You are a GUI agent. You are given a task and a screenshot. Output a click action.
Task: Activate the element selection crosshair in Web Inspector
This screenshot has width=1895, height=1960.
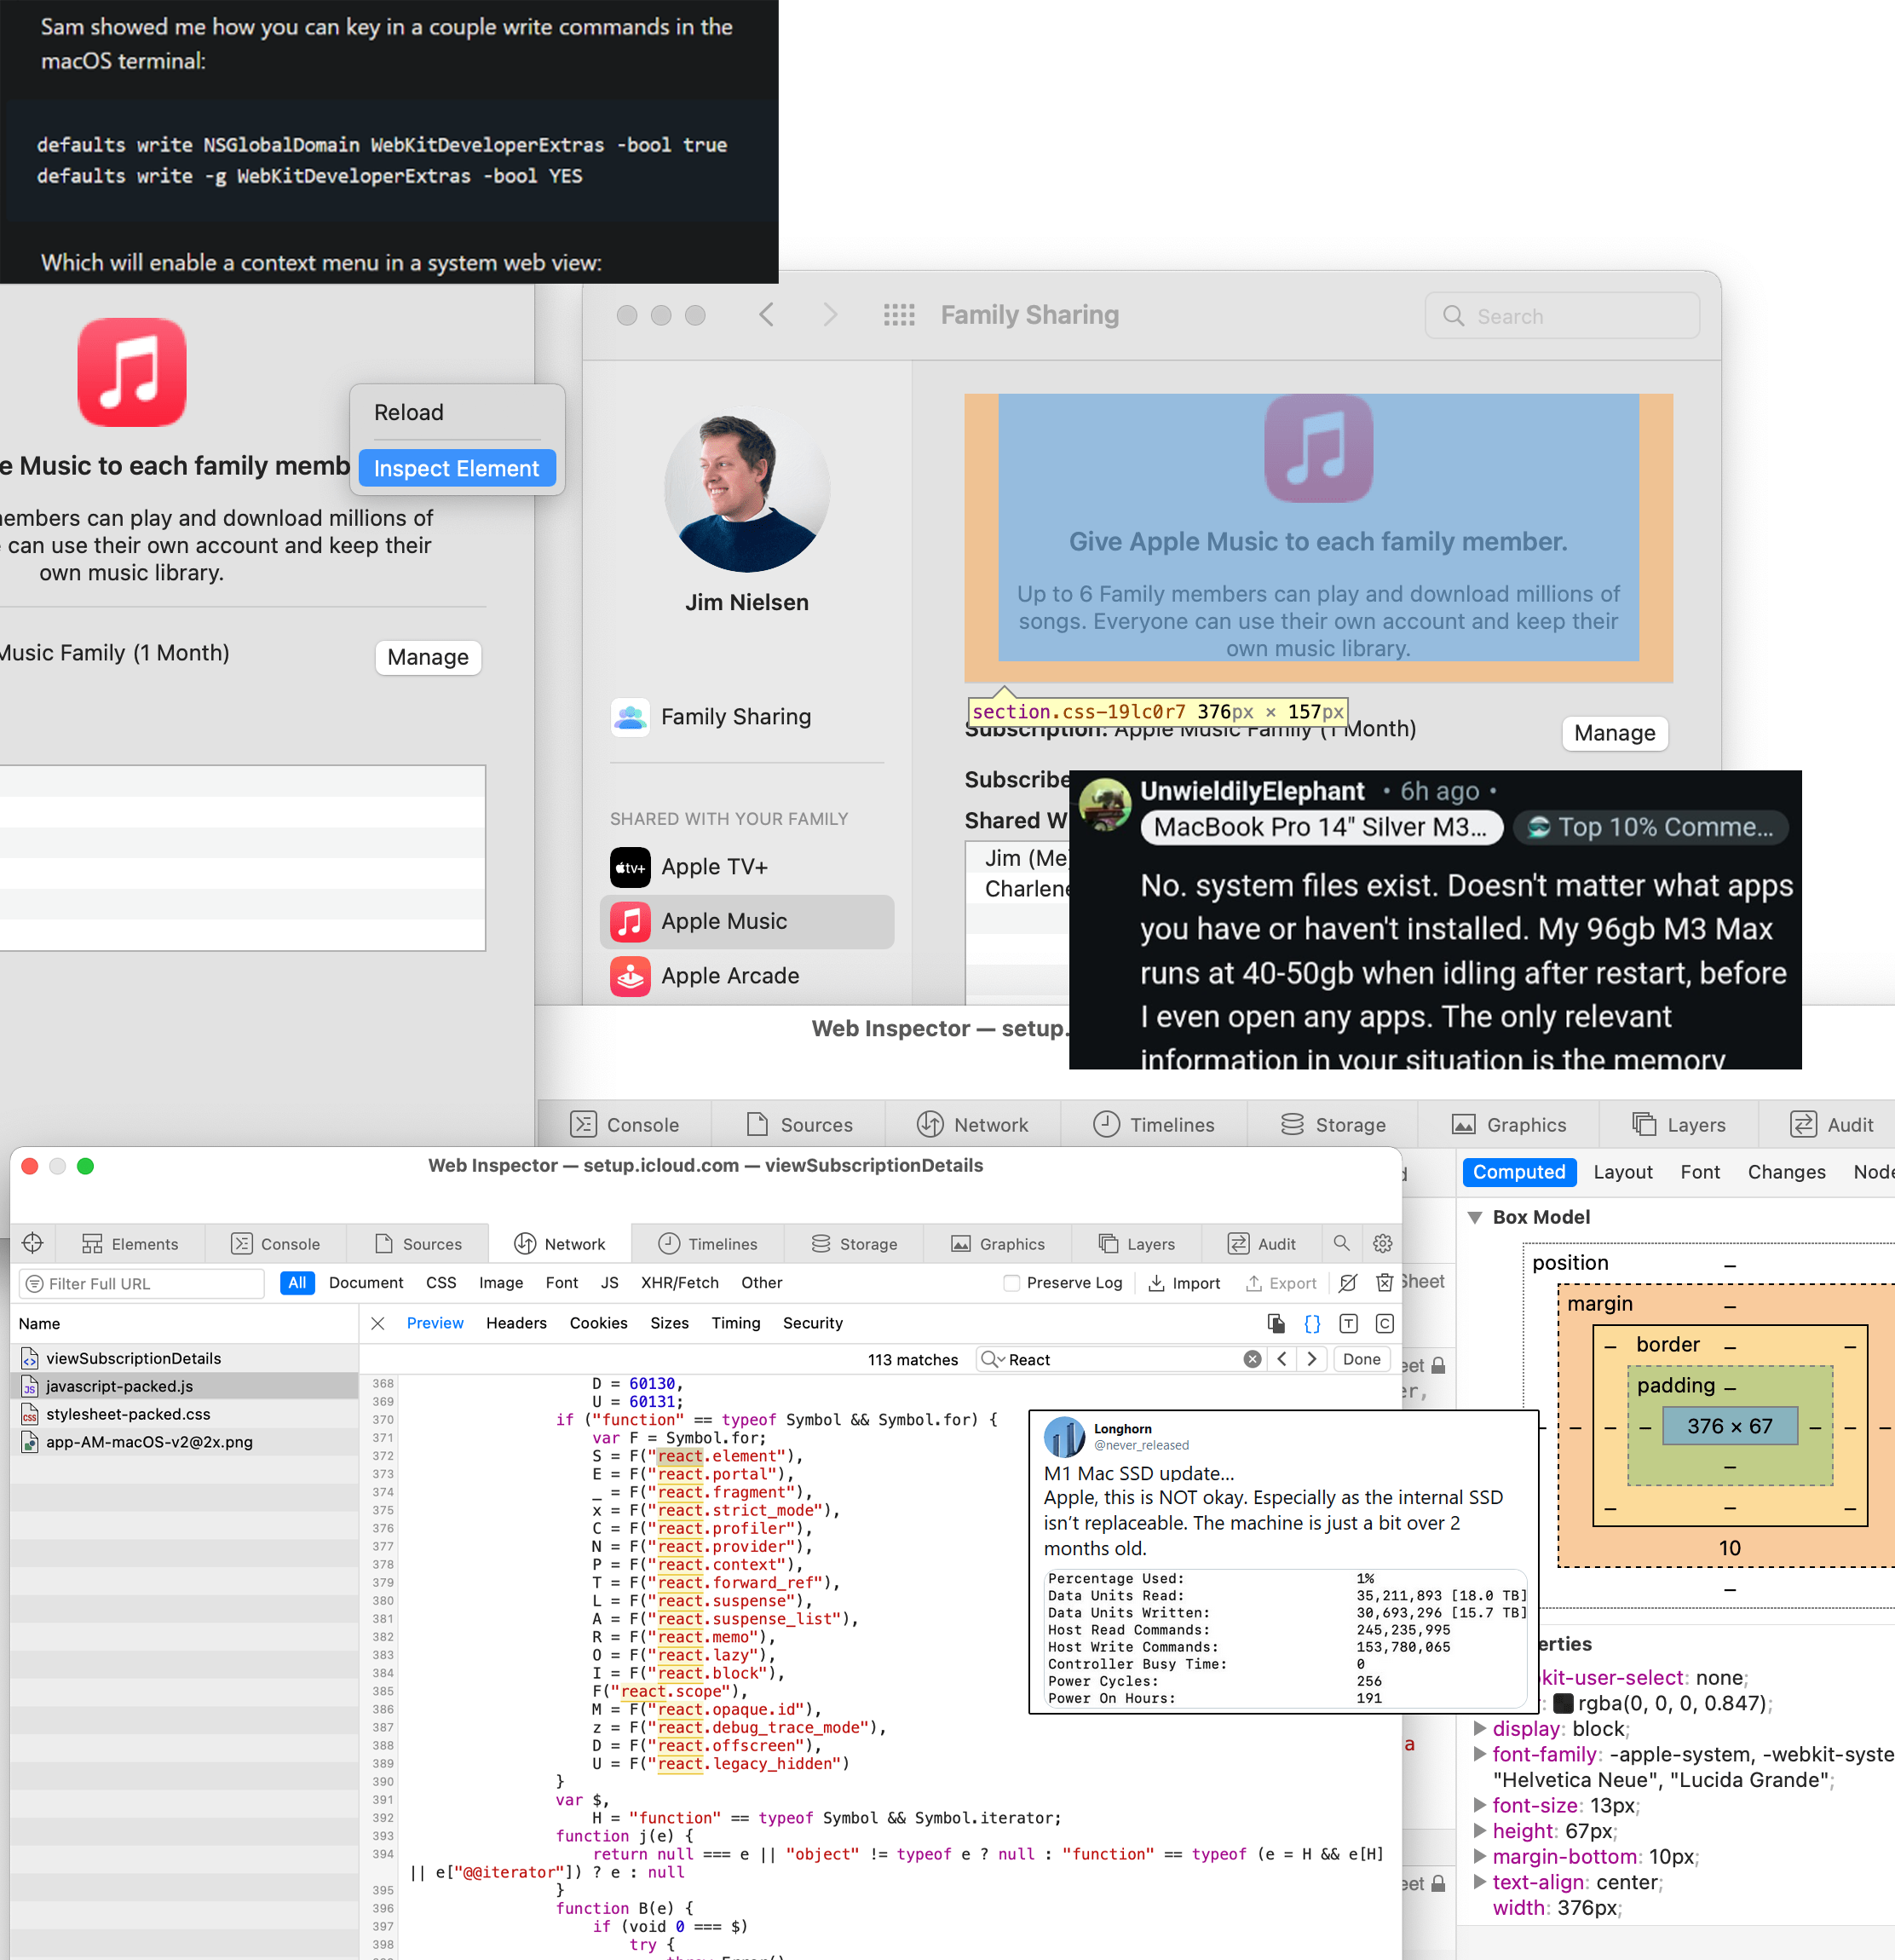pos(32,1243)
